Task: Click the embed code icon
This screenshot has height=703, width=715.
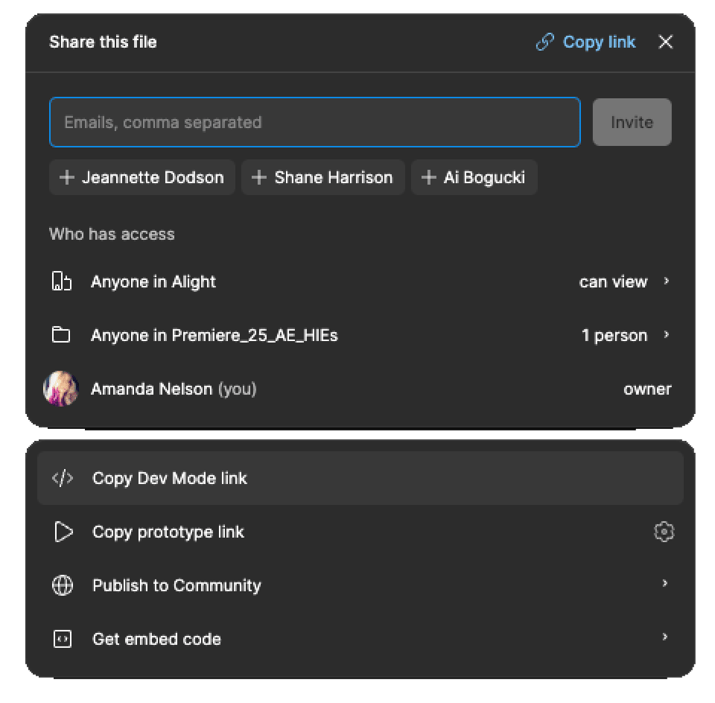Action: 63,639
